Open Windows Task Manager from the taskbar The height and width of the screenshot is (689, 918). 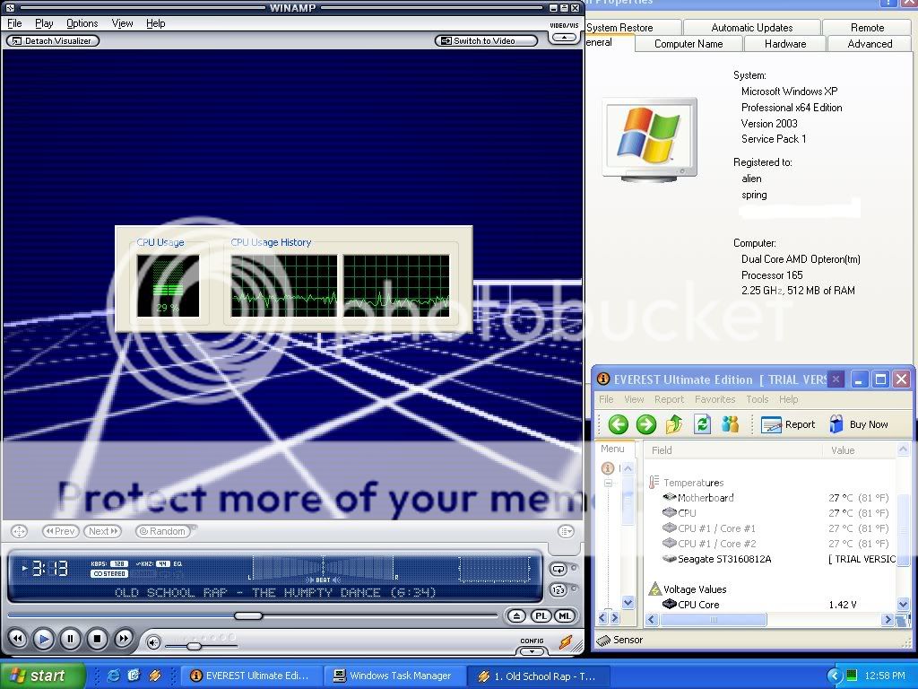pos(394,676)
